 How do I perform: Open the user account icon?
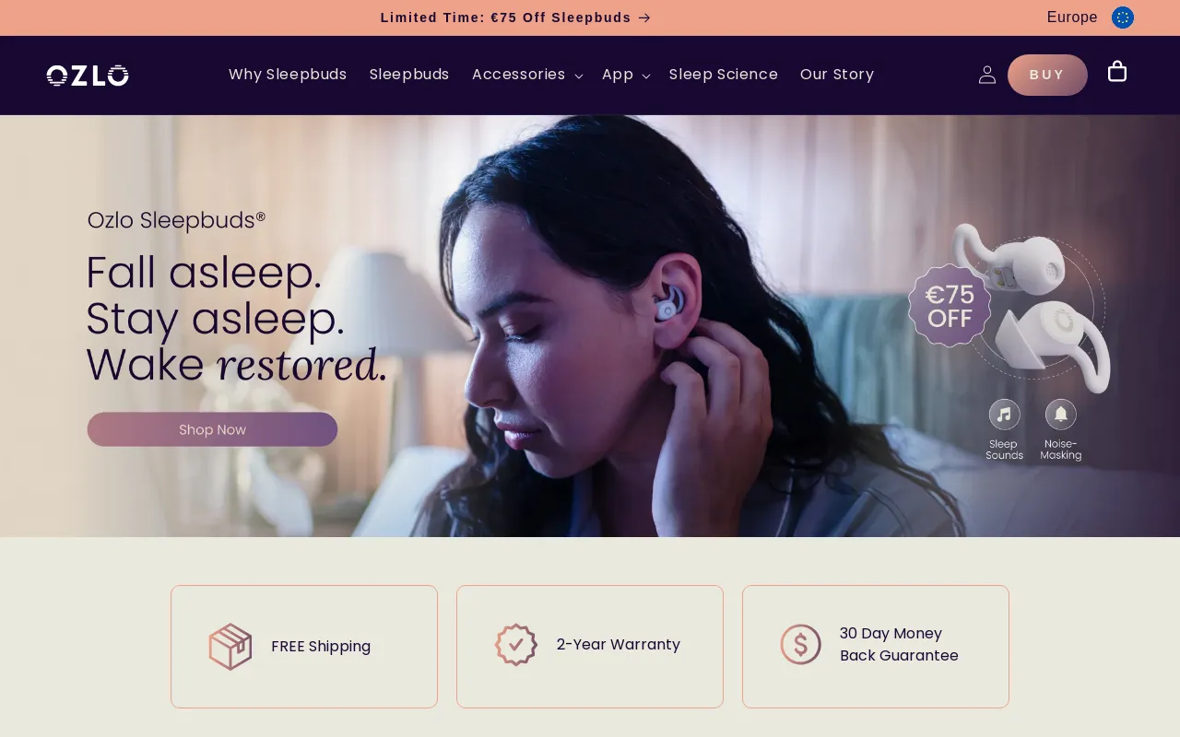[987, 75]
